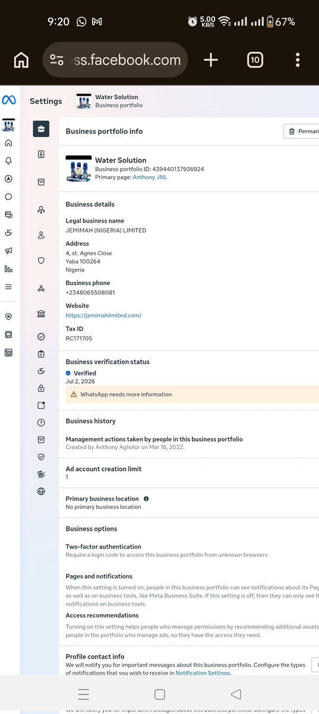
Task: Open a new browser tab with plus
Action: pos(211,59)
